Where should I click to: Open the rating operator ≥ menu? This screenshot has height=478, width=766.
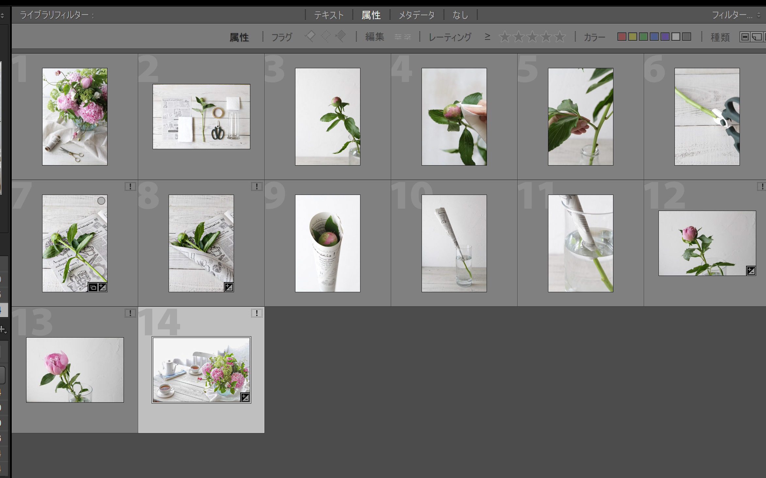[487, 37]
